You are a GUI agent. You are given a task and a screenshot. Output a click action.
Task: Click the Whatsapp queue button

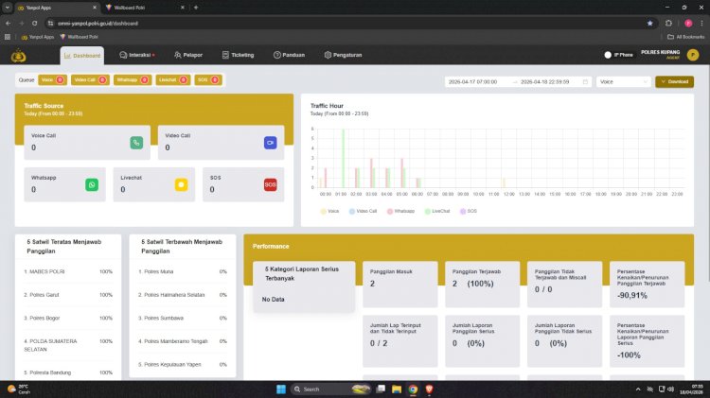[131, 80]
